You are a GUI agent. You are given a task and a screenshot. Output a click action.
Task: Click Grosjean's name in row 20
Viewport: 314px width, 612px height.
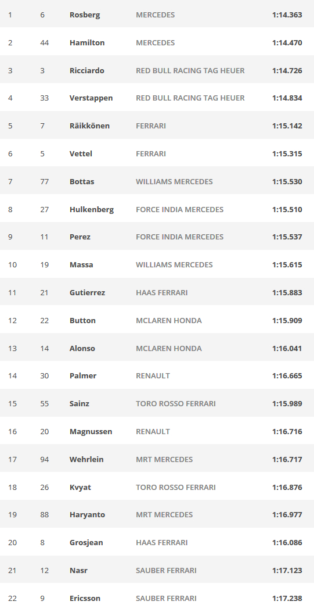pyautogui.click(x=86, y=542)
